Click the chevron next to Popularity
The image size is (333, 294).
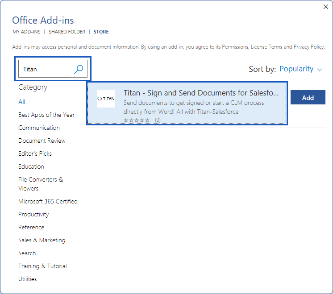click(x=320, y=70)
